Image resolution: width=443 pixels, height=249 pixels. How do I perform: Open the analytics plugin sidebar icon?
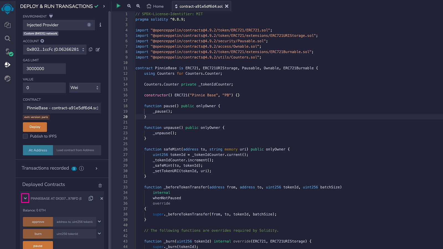pos(7,79)
